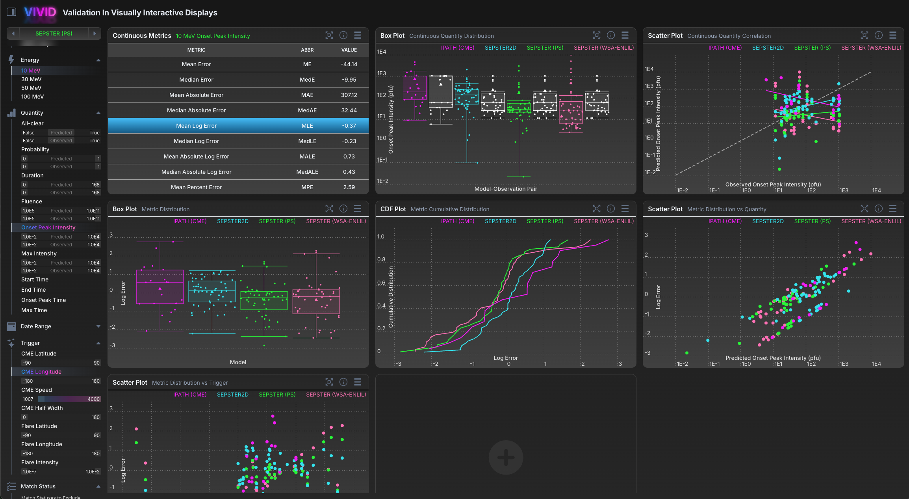Open info for Continuous Quantity Correlation panel
909x499 pixels.
pos(879,35)
